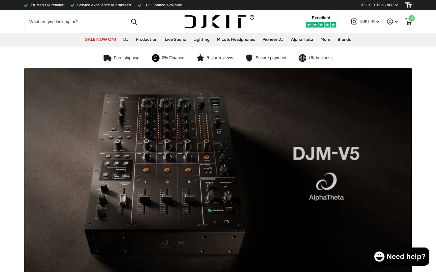Image resolution: width=436 pixels, height=272 pixels.
Task: Click 'Trusted UK retailer' text
Action: [x=47, y=5]
